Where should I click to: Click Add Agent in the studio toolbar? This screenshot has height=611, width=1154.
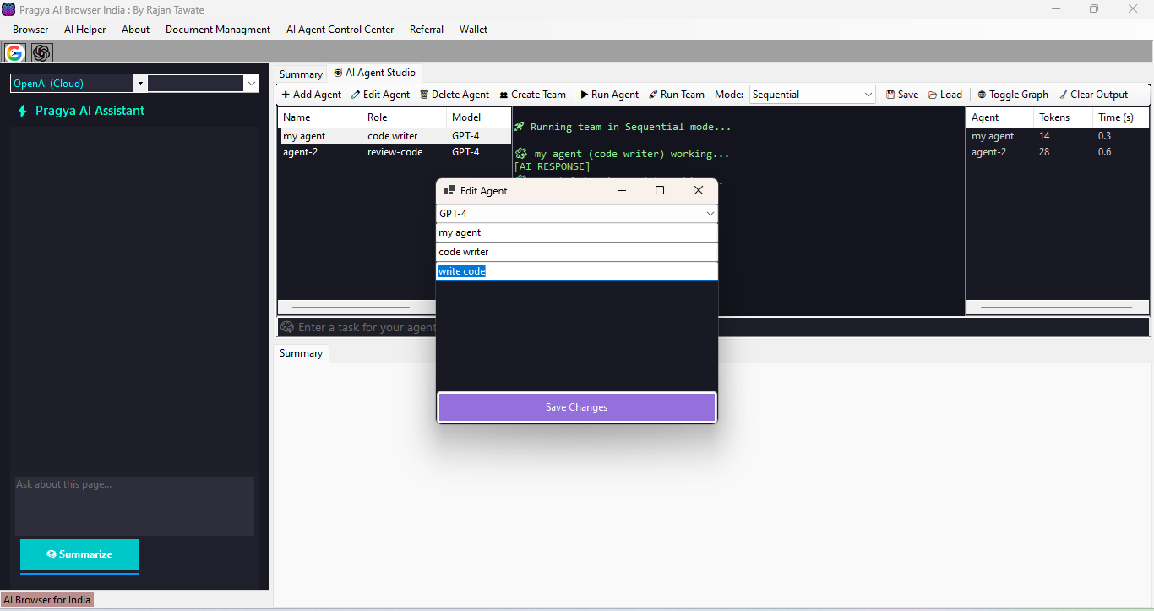312,95
